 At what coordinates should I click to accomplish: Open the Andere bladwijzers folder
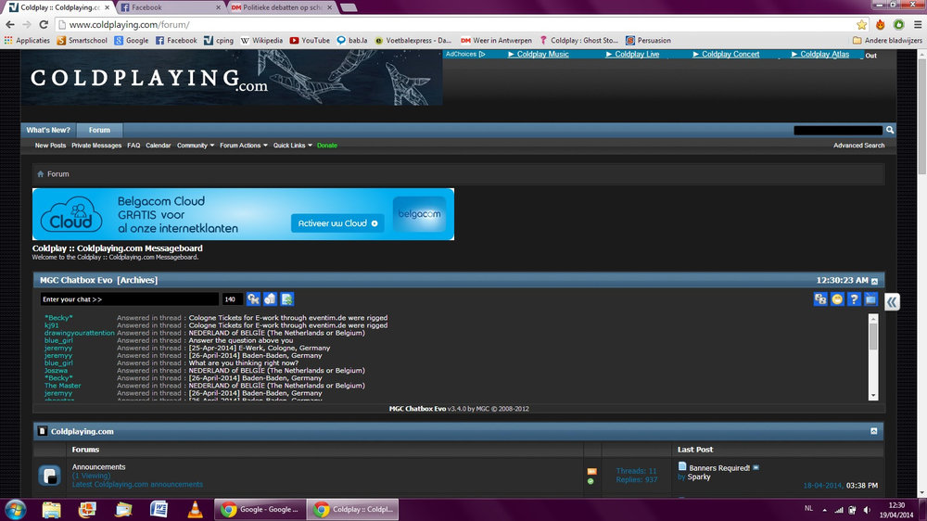coord(887,40)
